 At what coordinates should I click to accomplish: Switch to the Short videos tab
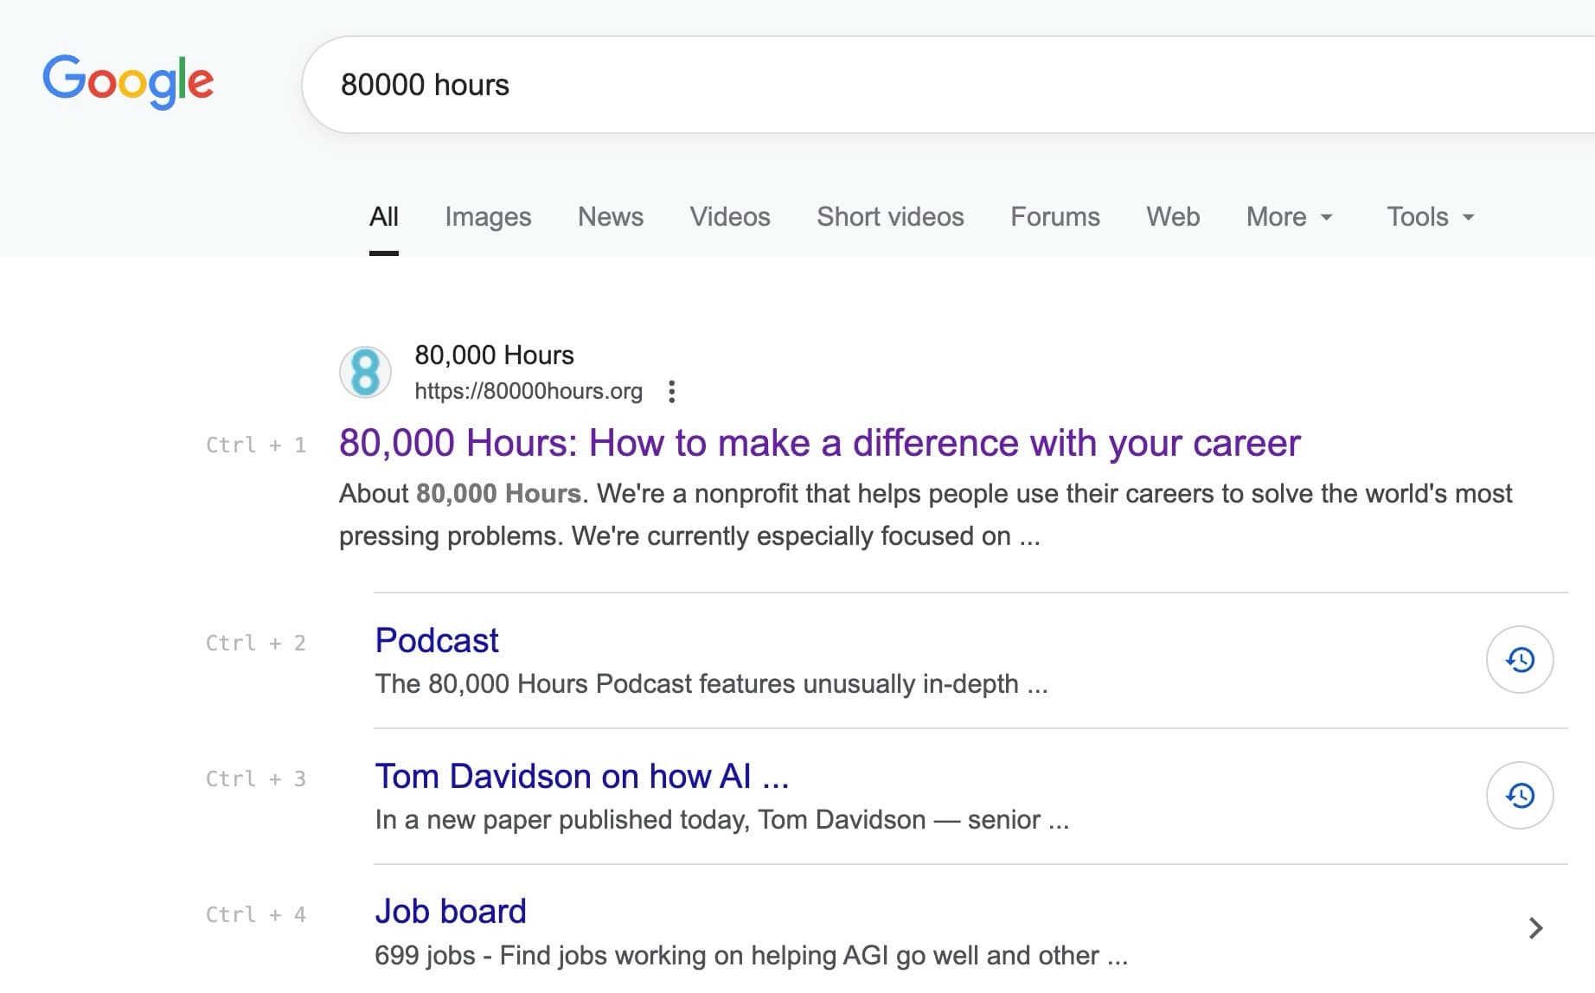(890, 216)
